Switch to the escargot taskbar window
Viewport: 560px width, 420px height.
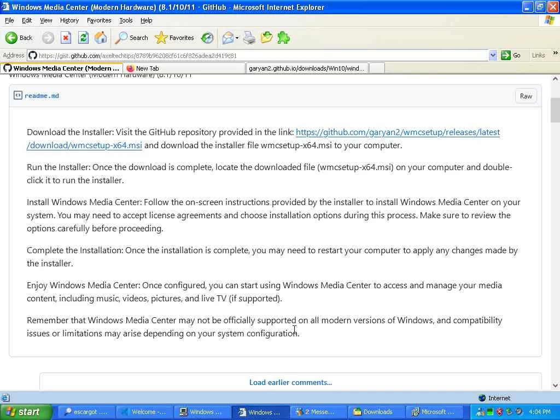(x=86, y=412)
